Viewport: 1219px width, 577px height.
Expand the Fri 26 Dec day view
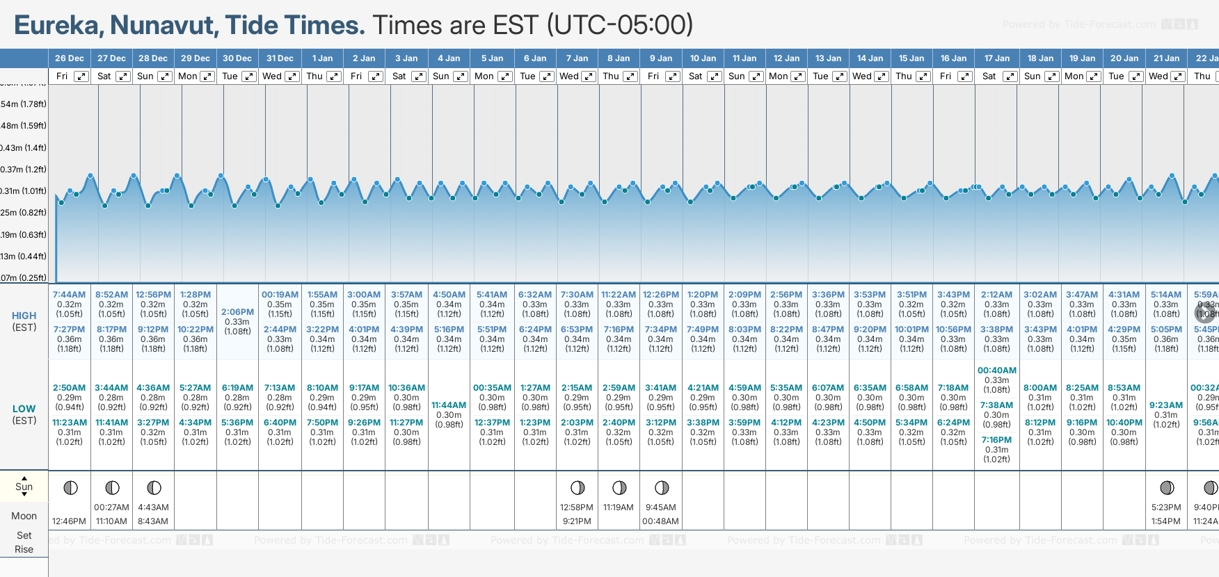coord(81,76)
